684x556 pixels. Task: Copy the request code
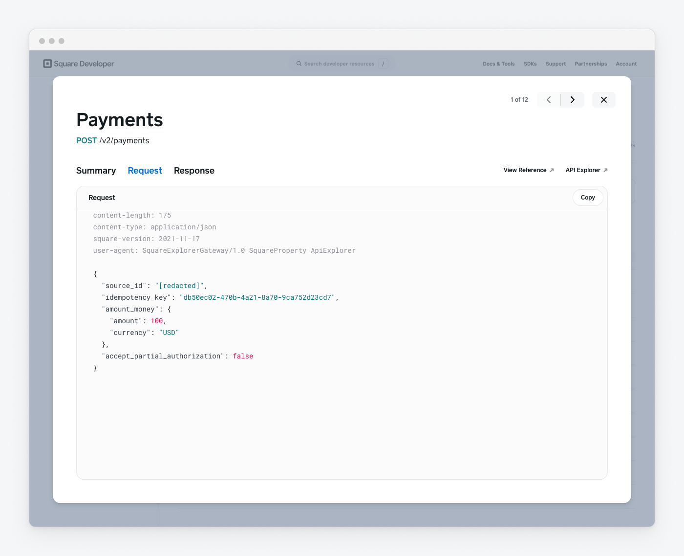point(588,198)
